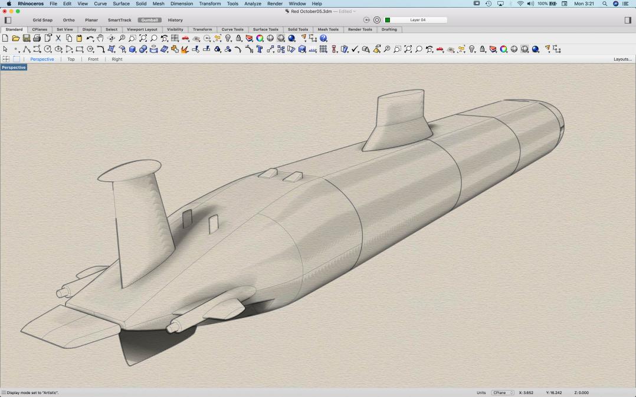
Task: Click the green layer color swatch
Action: 388,20
